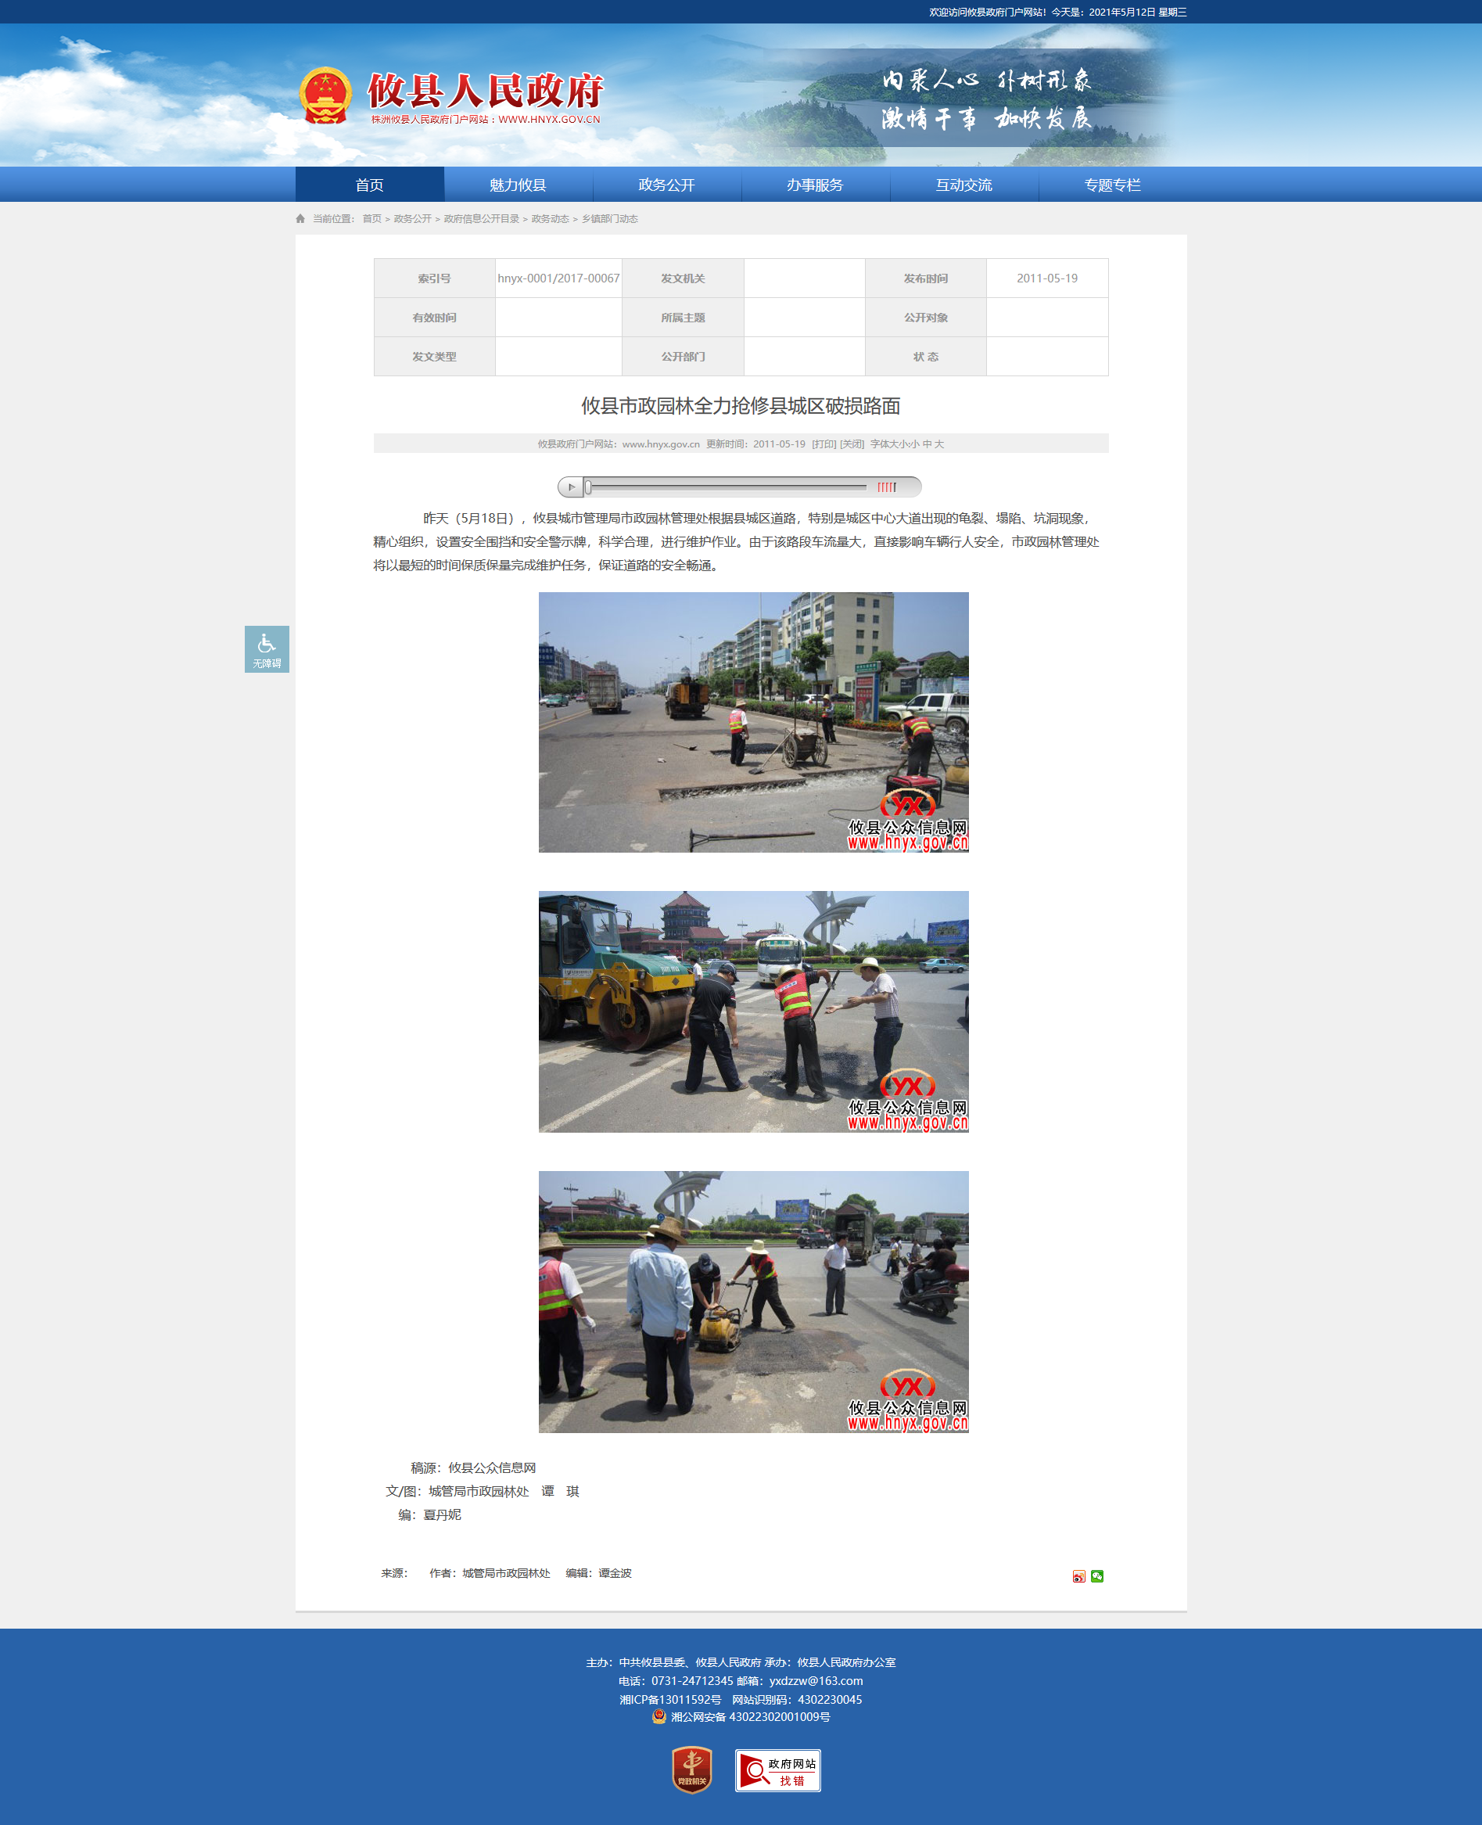Click the [关闭] close link
The width and height of the screenshot is (1482, 1825).
852,444
